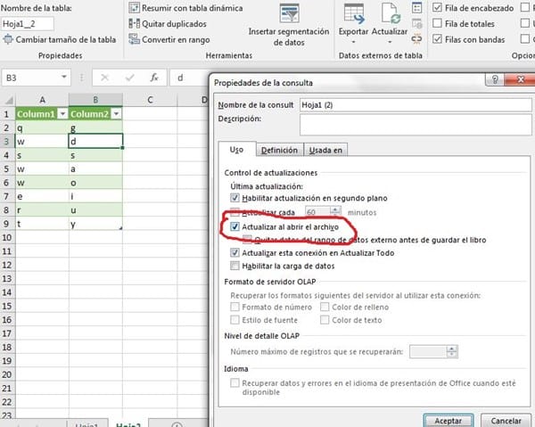Click the dialog help question button
The width and height of the screenshot is (535, 427).
point(495,79)
